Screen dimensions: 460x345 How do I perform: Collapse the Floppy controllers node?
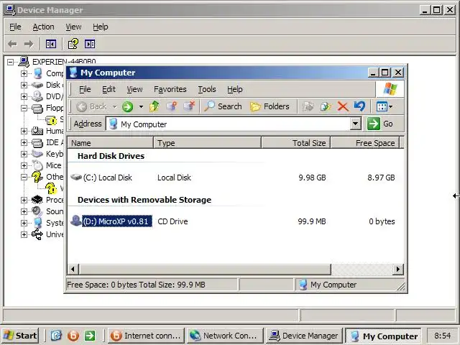(24, 109)
